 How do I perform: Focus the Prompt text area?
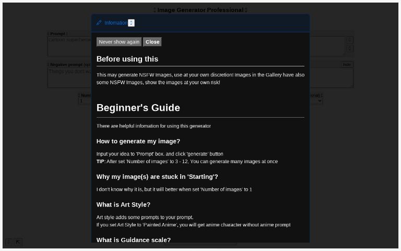(x=68, y=46)
